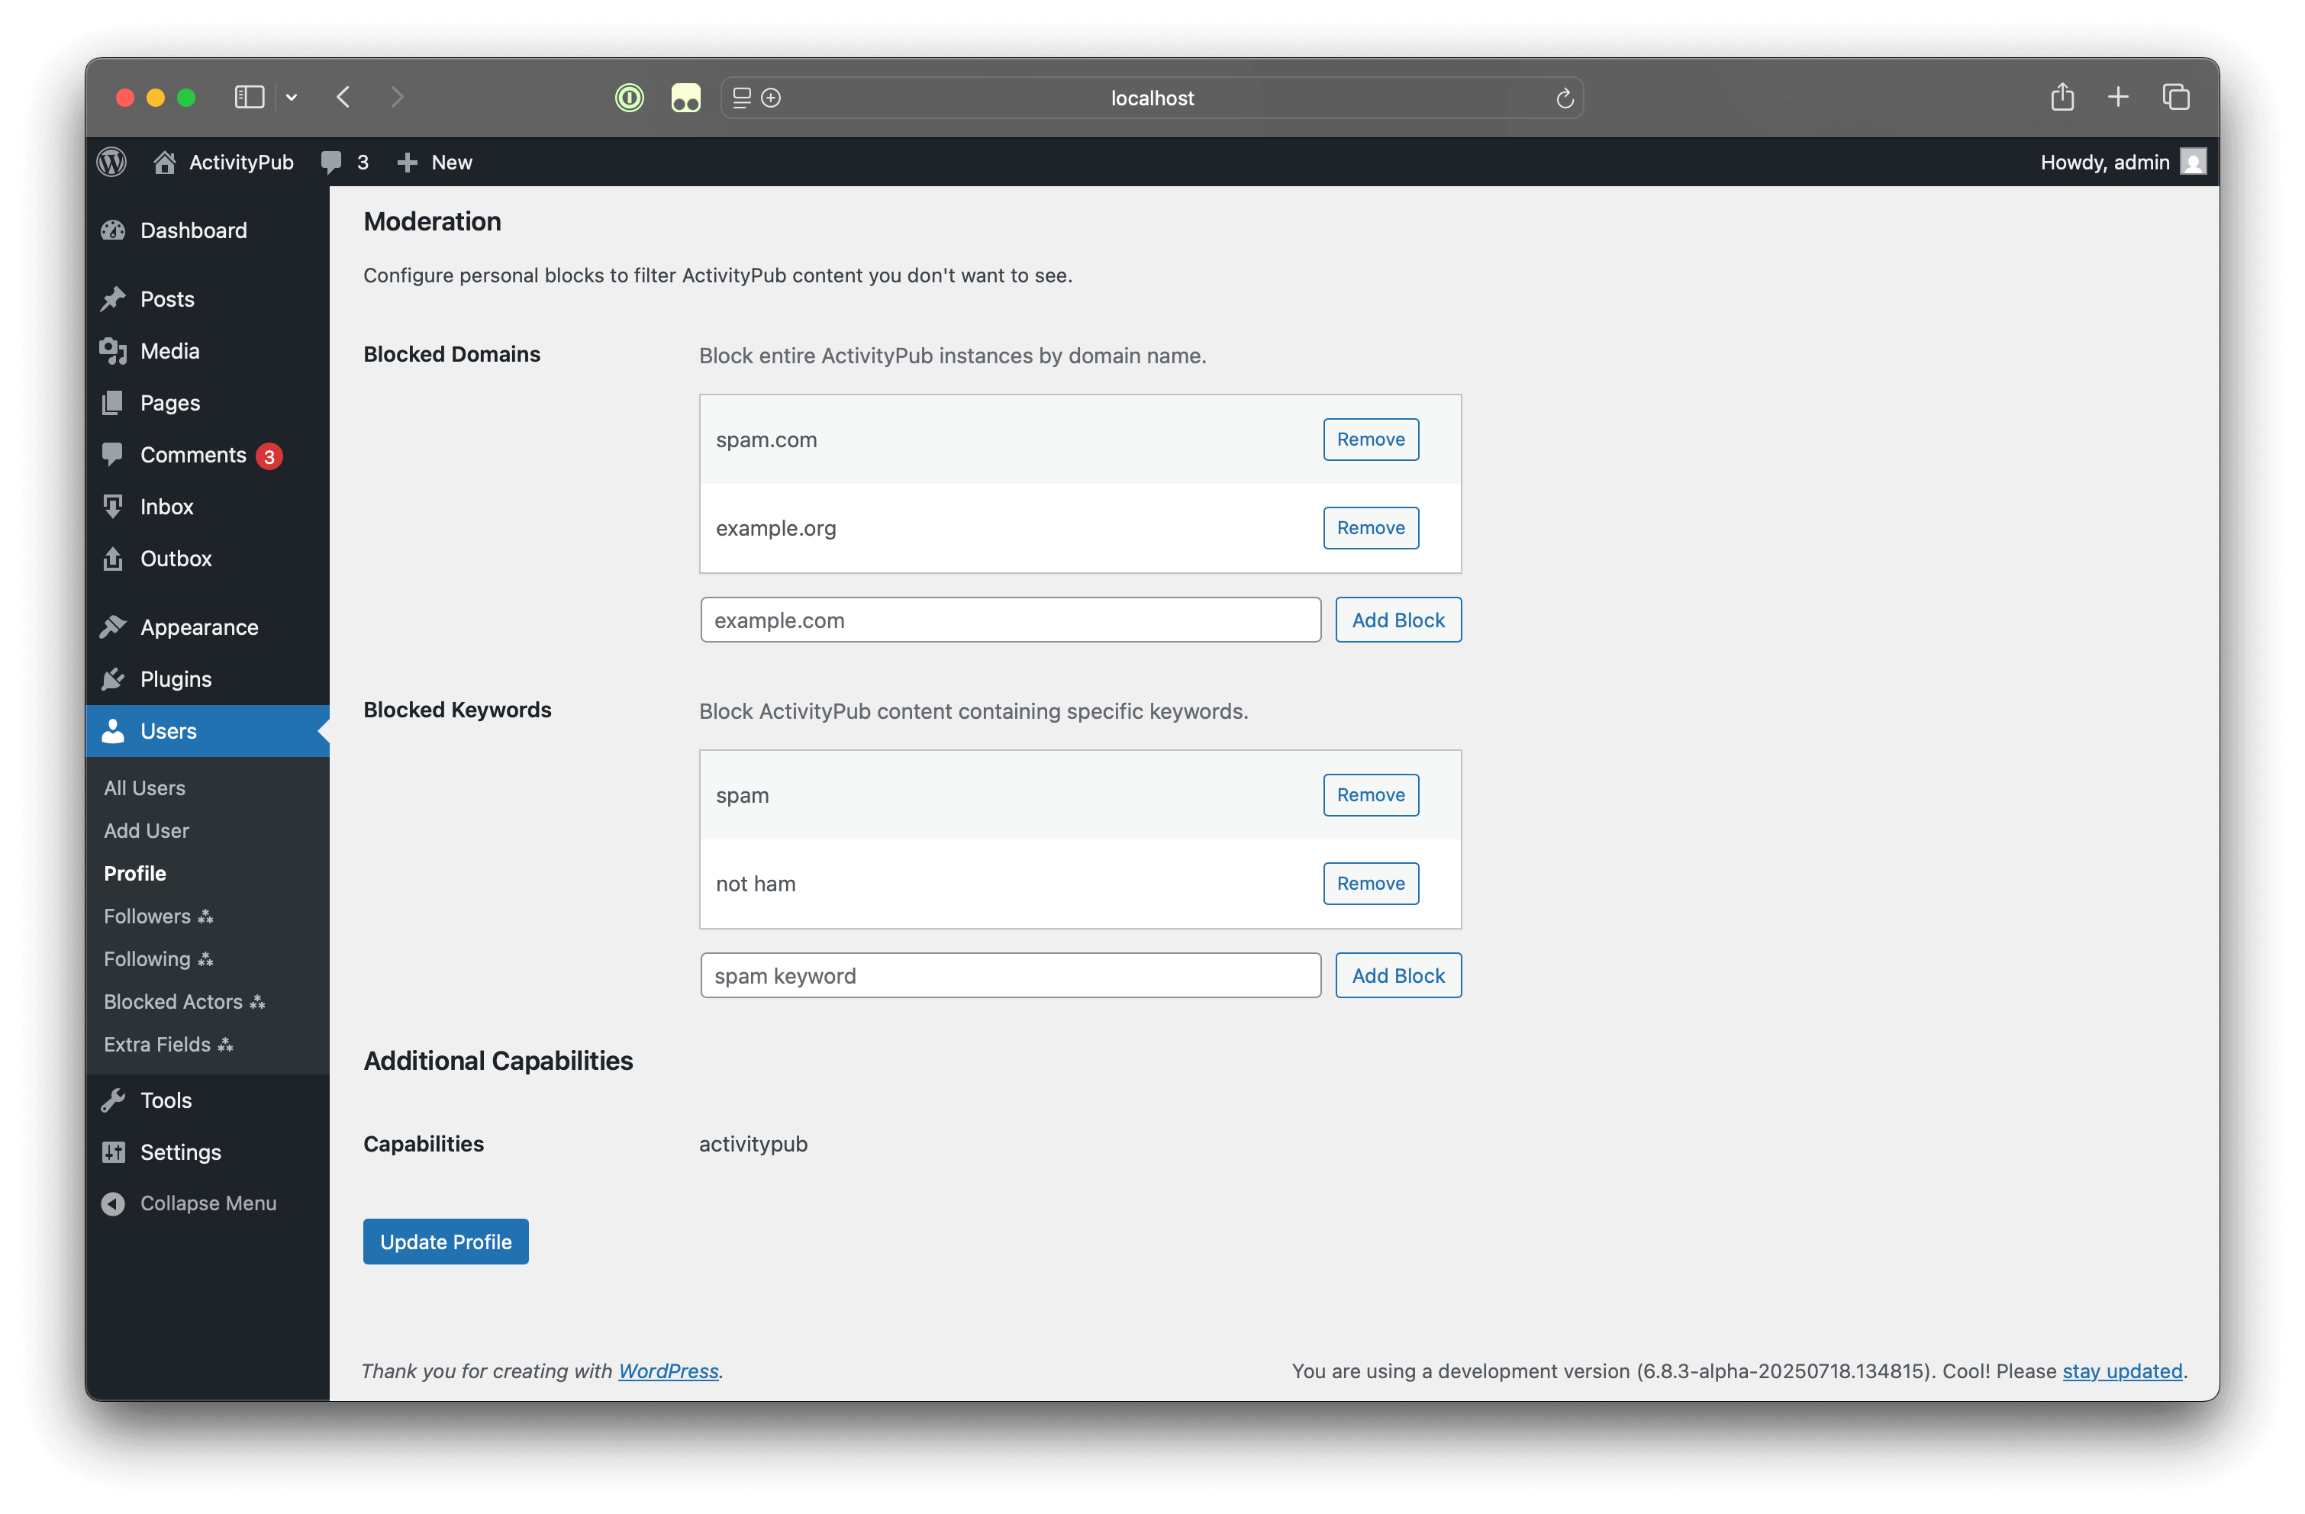2305x1514 pixels.
Task: Focus the blocked domain input field
Action: pyautogui.click(x=1009, y=620)
